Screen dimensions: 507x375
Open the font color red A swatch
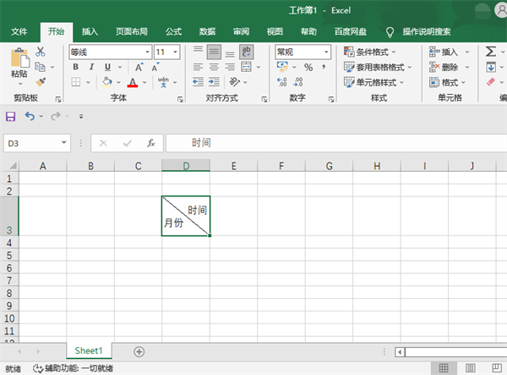[132, 82]
